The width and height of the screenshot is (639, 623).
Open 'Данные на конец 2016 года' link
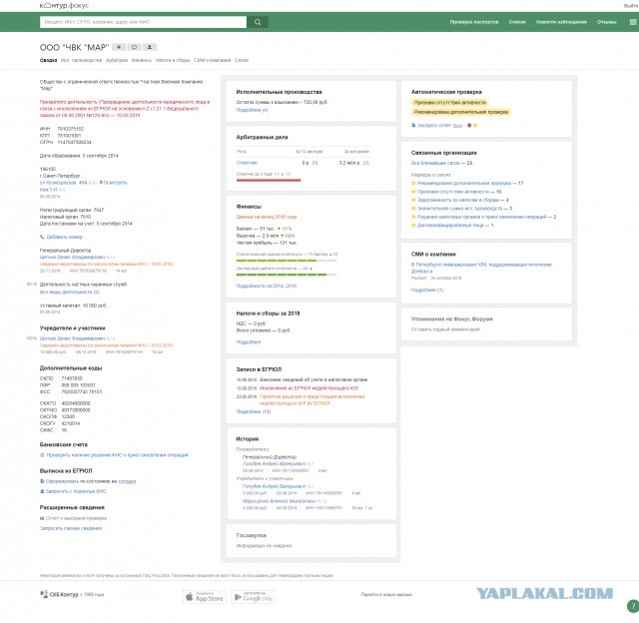click(x=267, y=217)
